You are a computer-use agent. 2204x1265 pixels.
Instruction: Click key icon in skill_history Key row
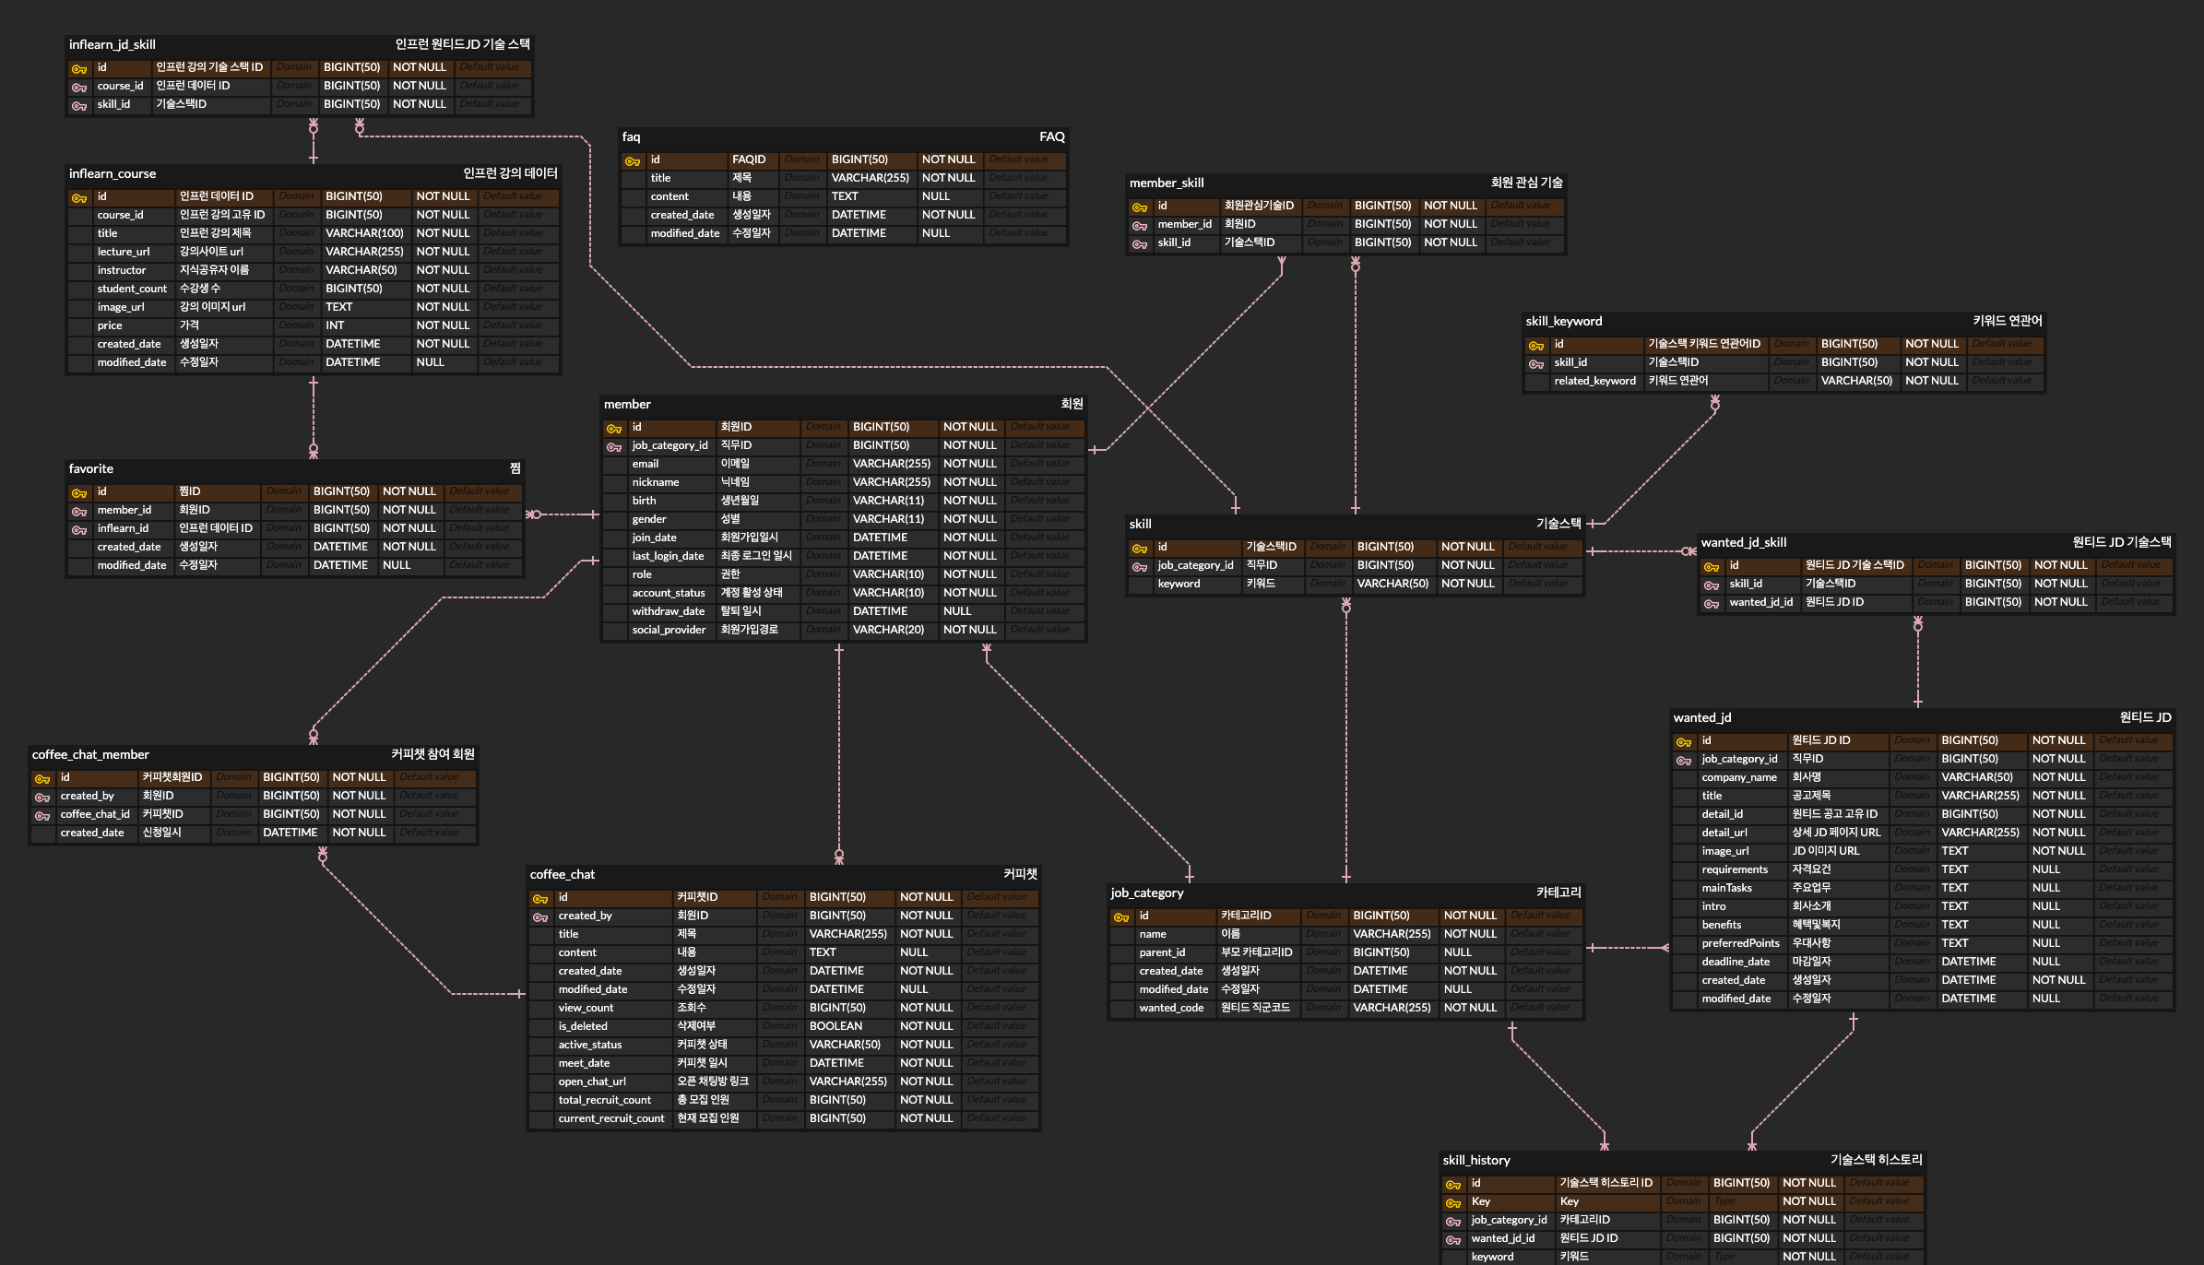(x=1453, y=1202)
